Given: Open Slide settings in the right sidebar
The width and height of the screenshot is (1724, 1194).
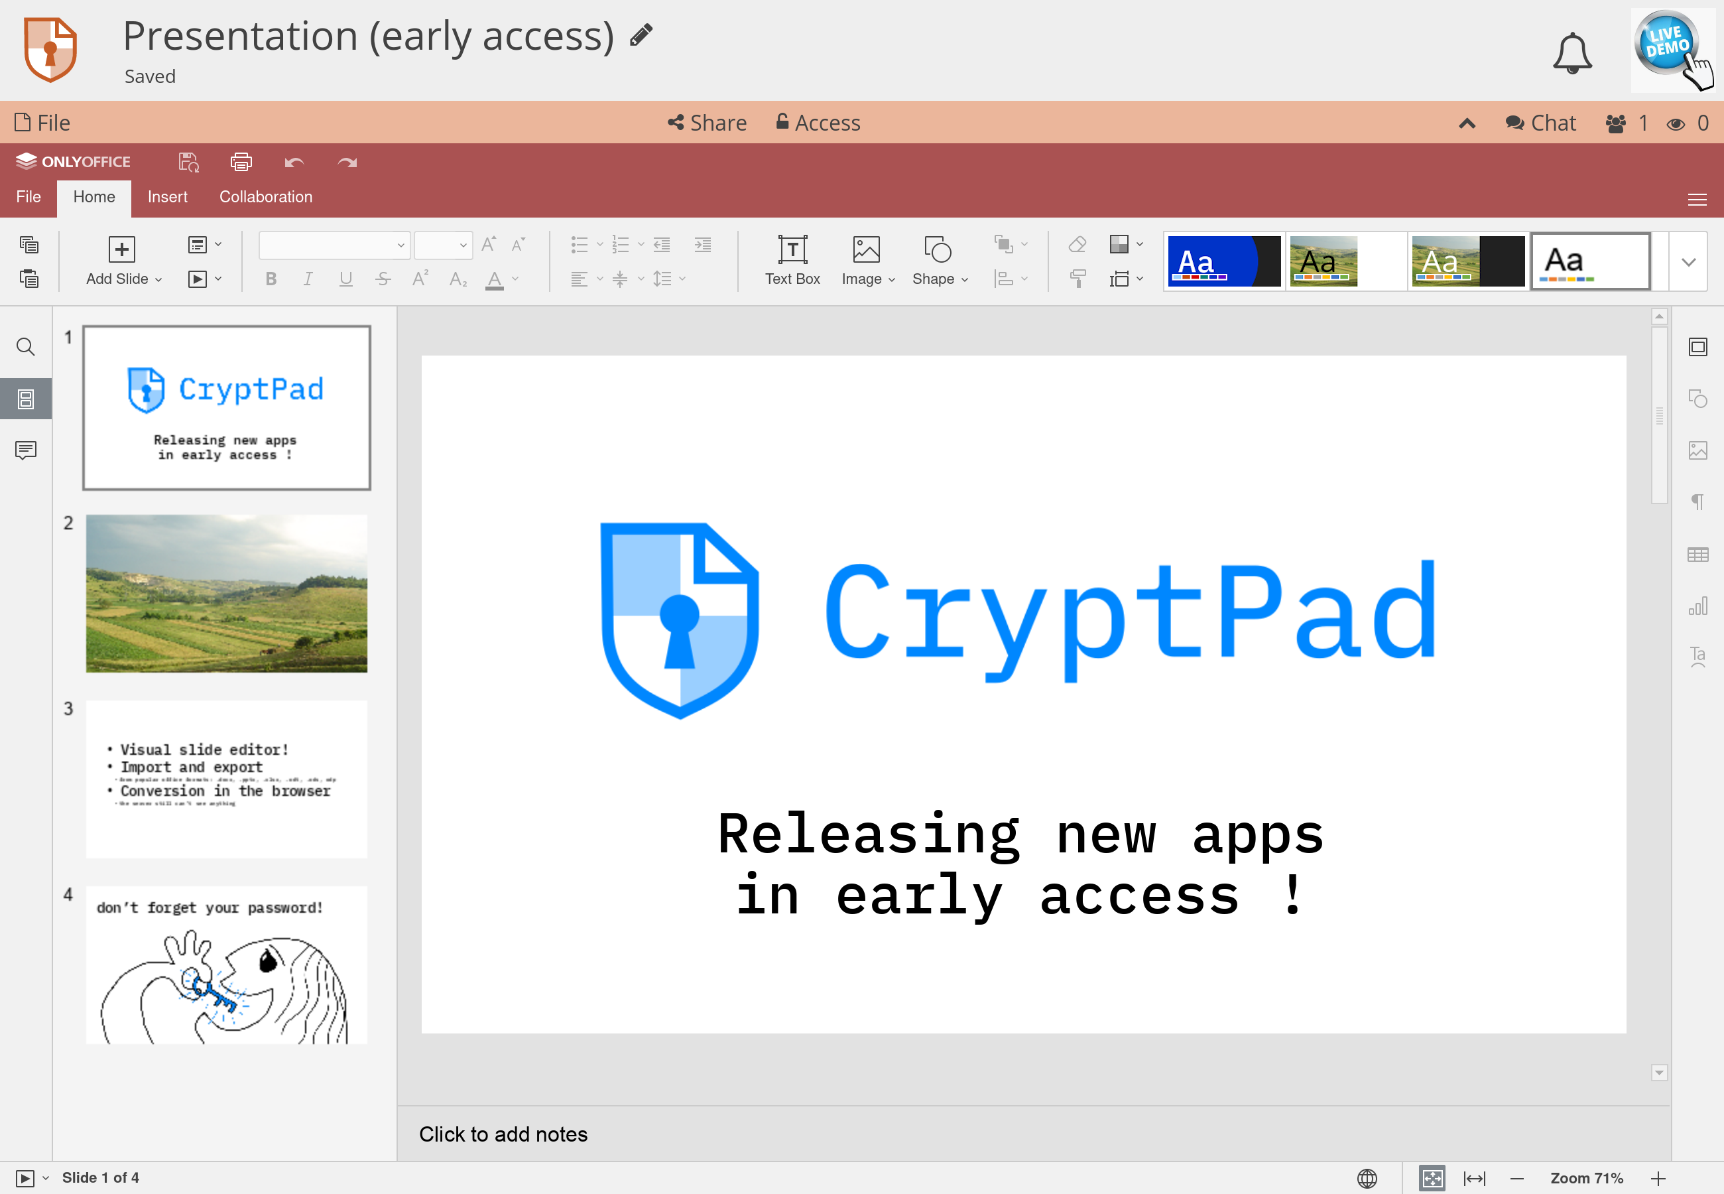Looking at the screenshot, I should pyautogui.click(x=1697, y=346).
